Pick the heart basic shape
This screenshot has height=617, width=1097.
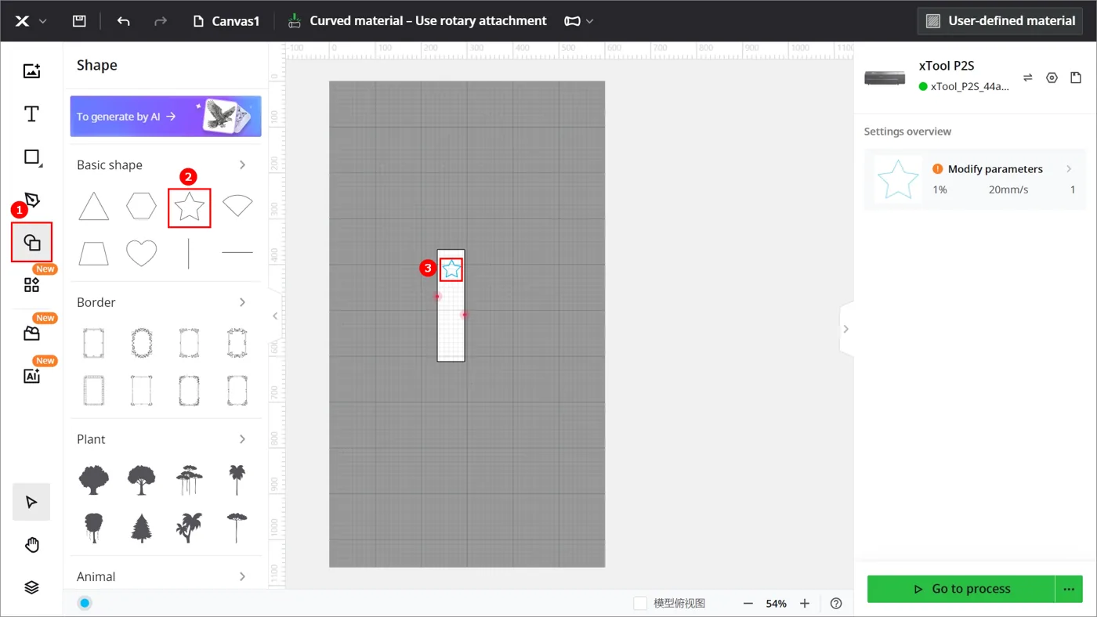tap(142, 253)
